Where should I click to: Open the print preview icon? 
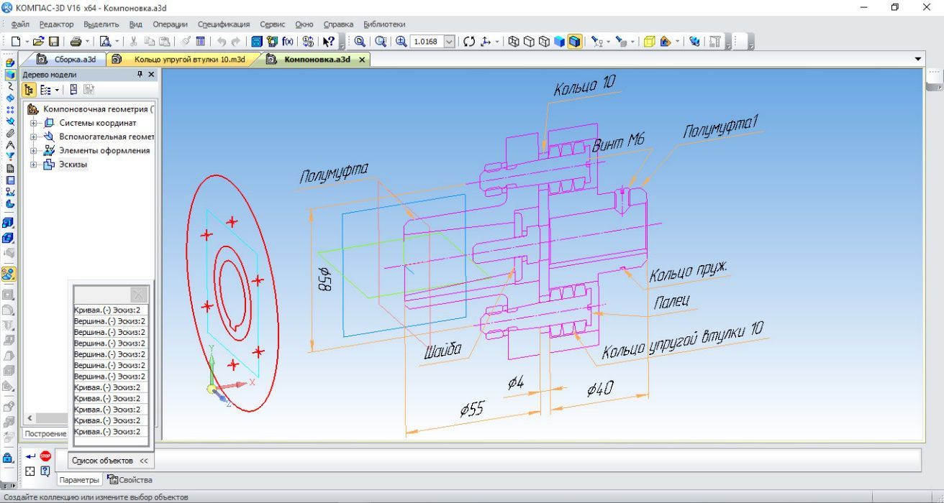coord(105,42)
